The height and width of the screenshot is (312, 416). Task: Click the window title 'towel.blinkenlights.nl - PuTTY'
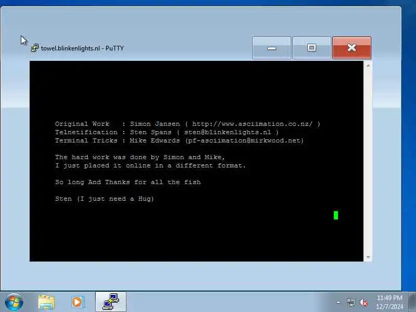click(82, 48)
